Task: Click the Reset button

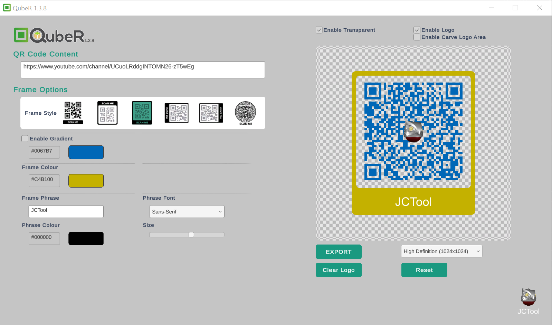Action: point(424,270)
